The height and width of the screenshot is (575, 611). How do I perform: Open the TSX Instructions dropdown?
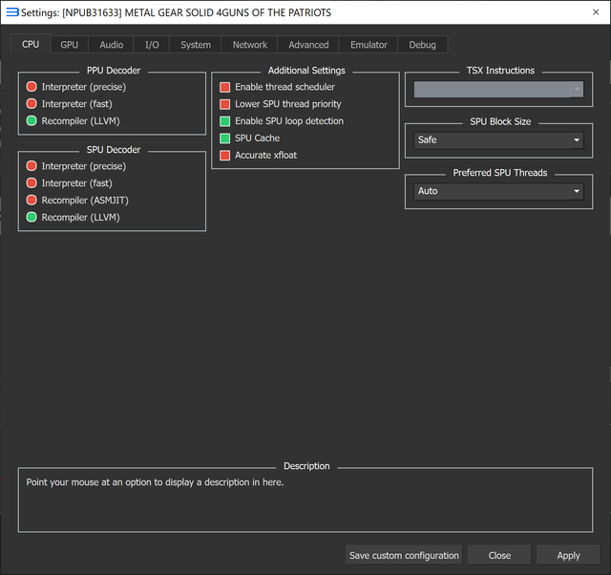[498, 89]
